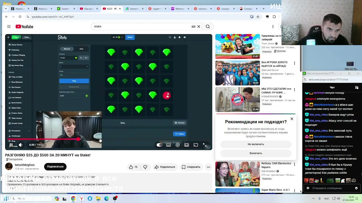Open the emote picker in Kick chat

coord(356,188)
